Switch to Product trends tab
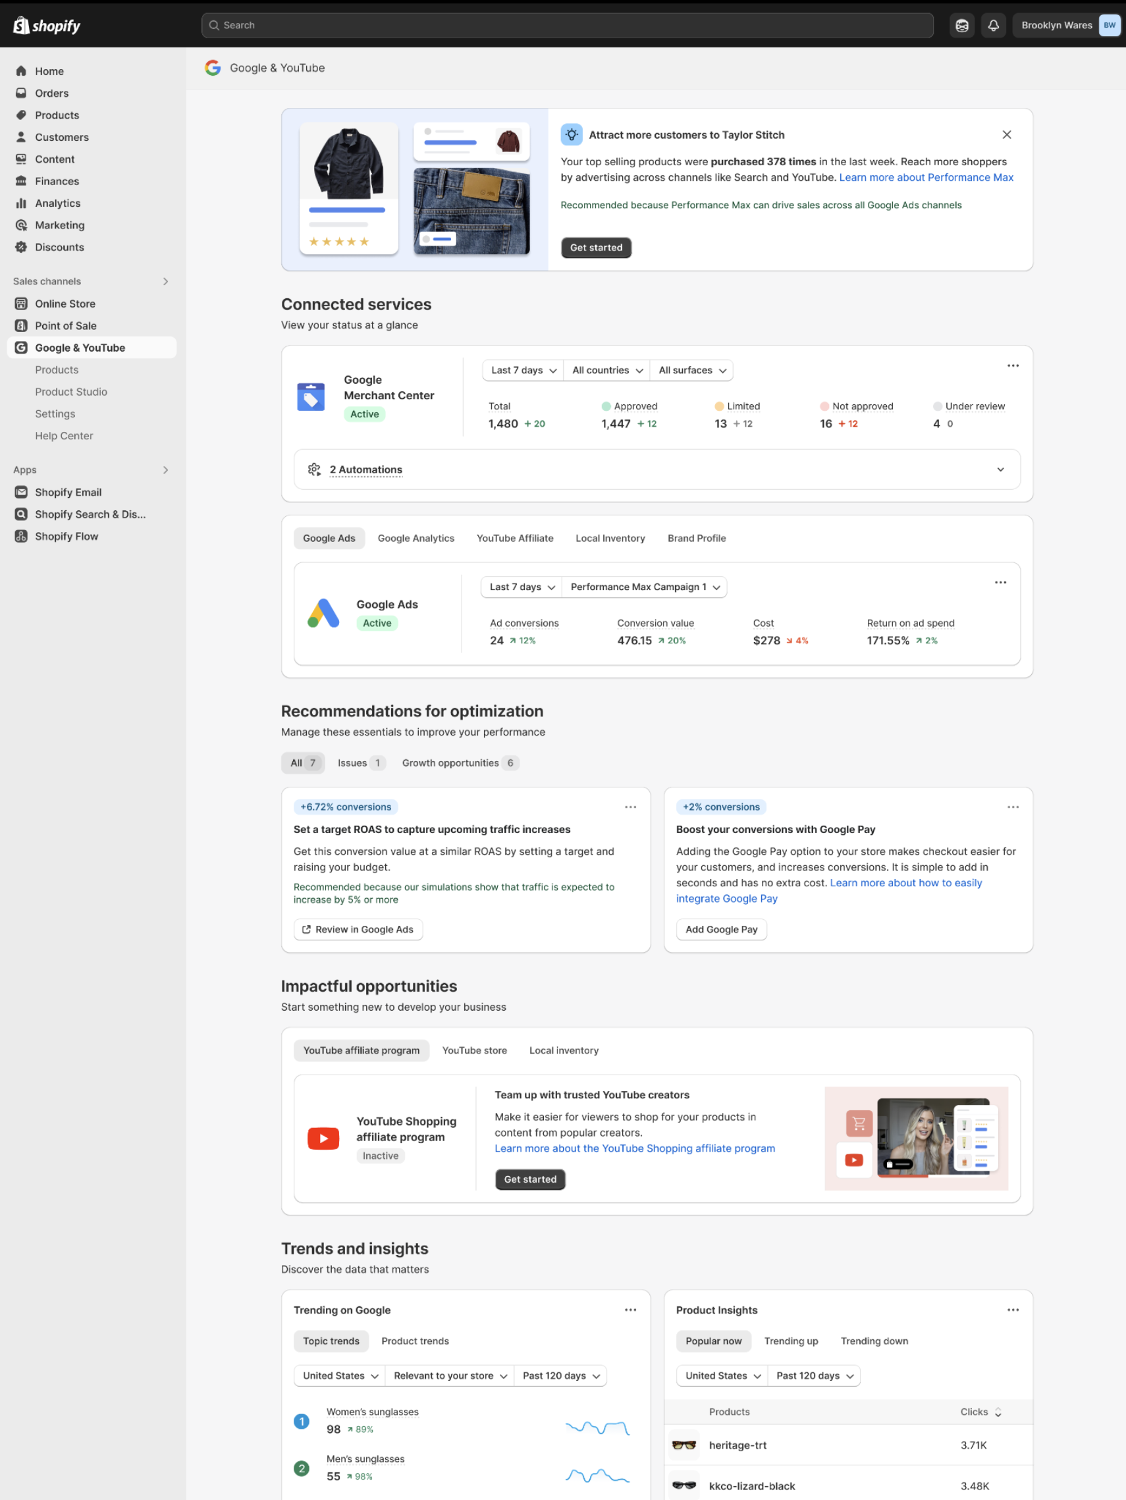Image resolution: width=1126 pixels, height=1500 pixels. (414, 1341)
